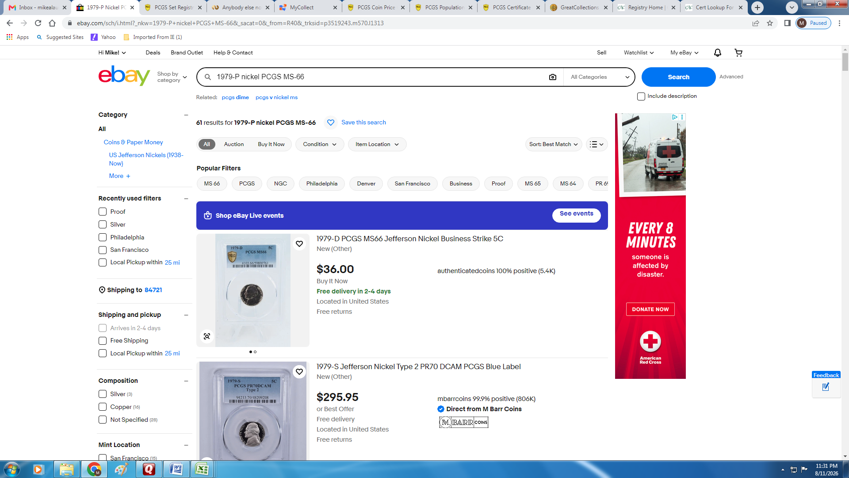
Task: Click the blue Search button
Action: (678, 77)
